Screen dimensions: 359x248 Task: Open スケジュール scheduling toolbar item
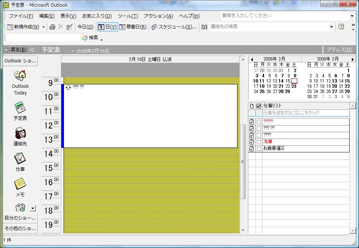174,27
